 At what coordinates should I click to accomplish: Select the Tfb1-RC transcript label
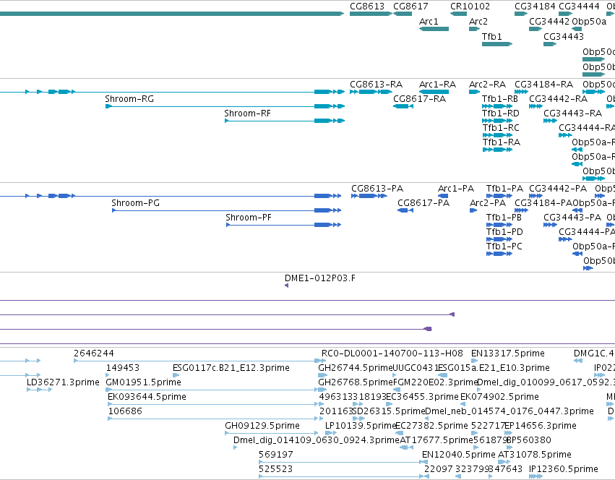(x=501, y=128)
